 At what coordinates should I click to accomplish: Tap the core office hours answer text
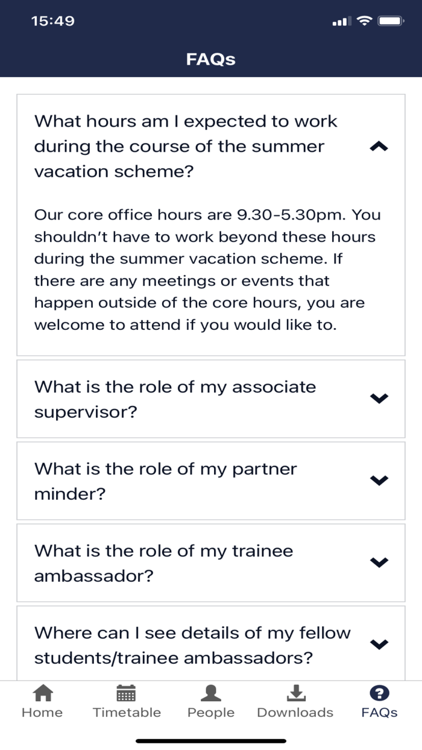(x=207, y=269)
